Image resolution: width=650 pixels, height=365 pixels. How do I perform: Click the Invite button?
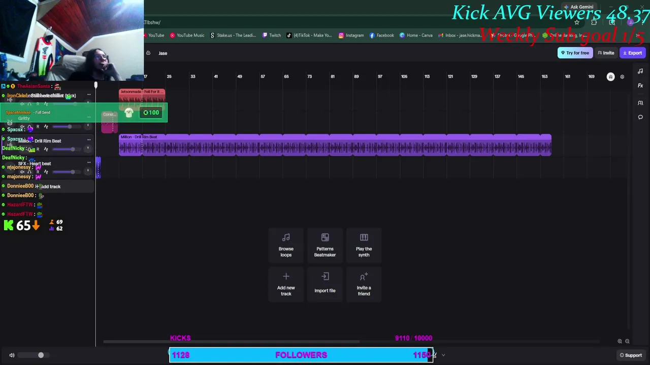[x=606, y=53]
